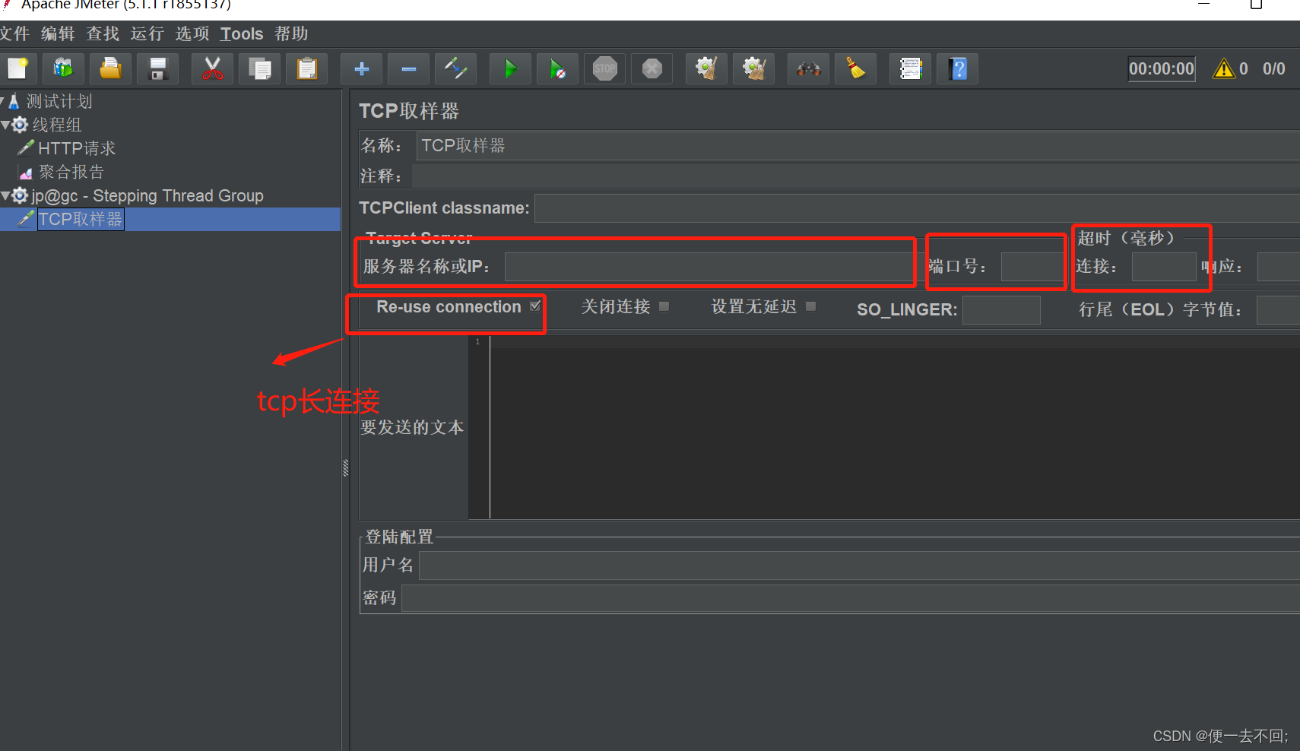This screenshot has height=751, width=1300.
Task: Click the 连接 timeout field
Action: 1164,267
